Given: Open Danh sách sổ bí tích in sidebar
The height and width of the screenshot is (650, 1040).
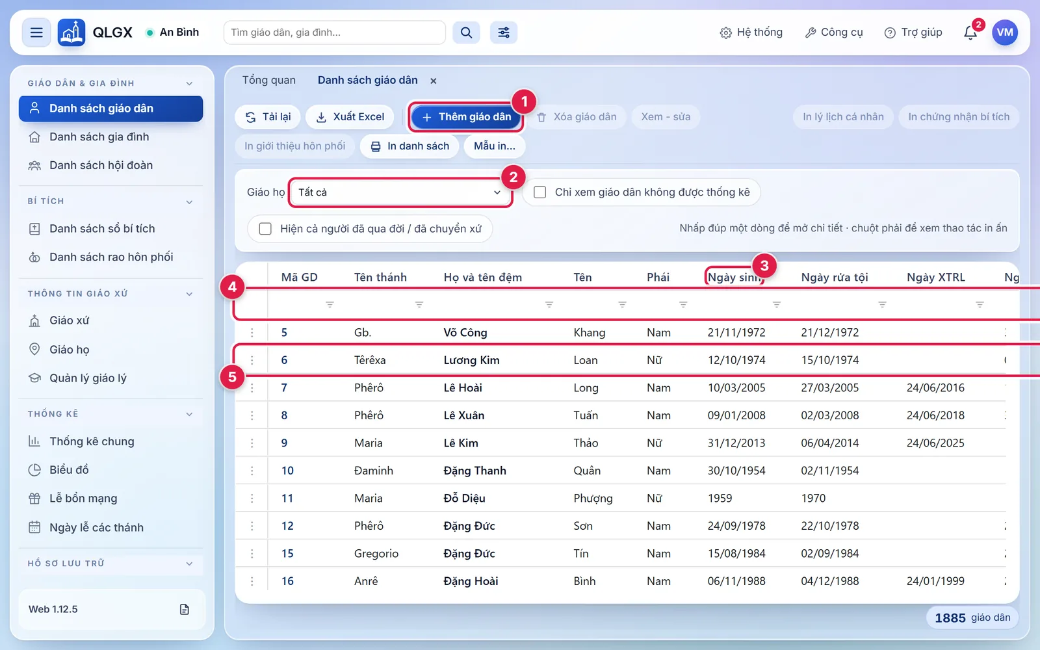Looking at the screenshot, I should click(x=111, y=229).
